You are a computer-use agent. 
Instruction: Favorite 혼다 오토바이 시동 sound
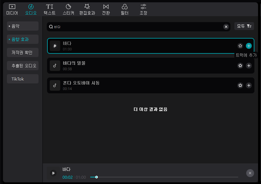240,85
